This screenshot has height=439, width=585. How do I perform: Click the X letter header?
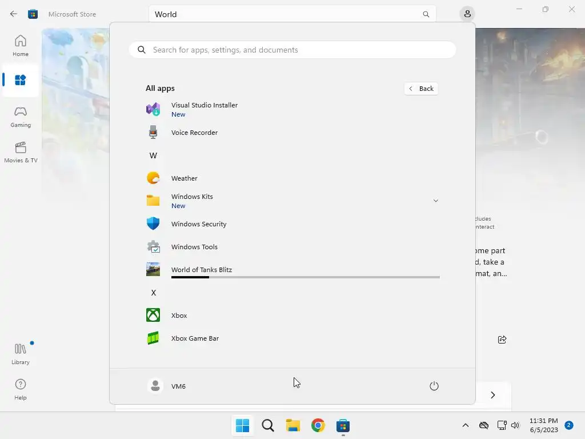pyautogui.click(x=153, y=293)
